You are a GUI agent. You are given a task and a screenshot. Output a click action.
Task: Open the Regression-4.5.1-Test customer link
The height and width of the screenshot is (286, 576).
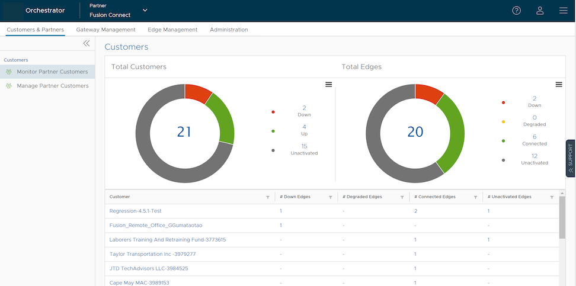click(135, 211)
